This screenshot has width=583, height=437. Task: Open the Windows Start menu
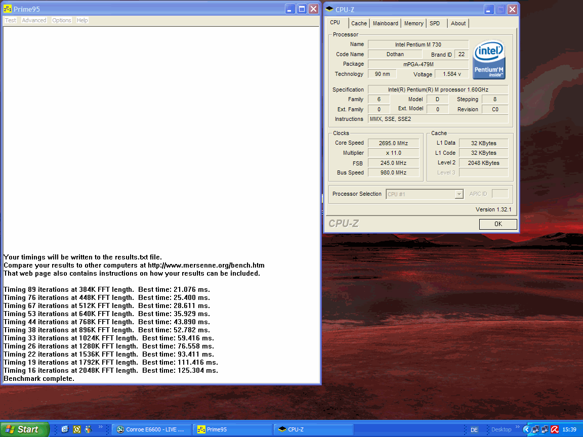24,429
